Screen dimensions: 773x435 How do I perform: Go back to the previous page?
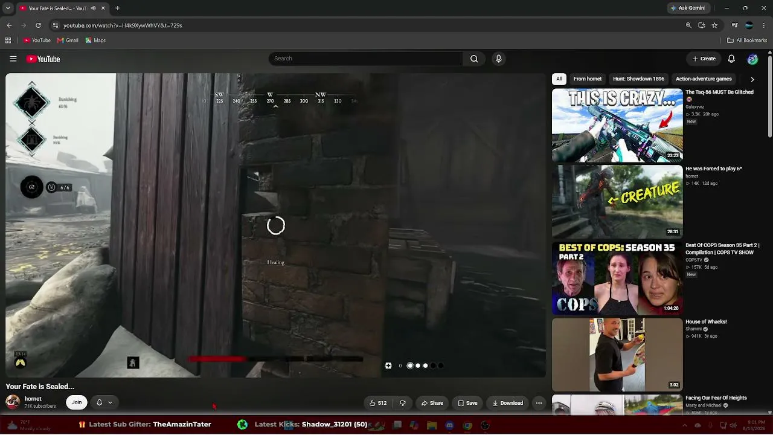tap(9, 25)
